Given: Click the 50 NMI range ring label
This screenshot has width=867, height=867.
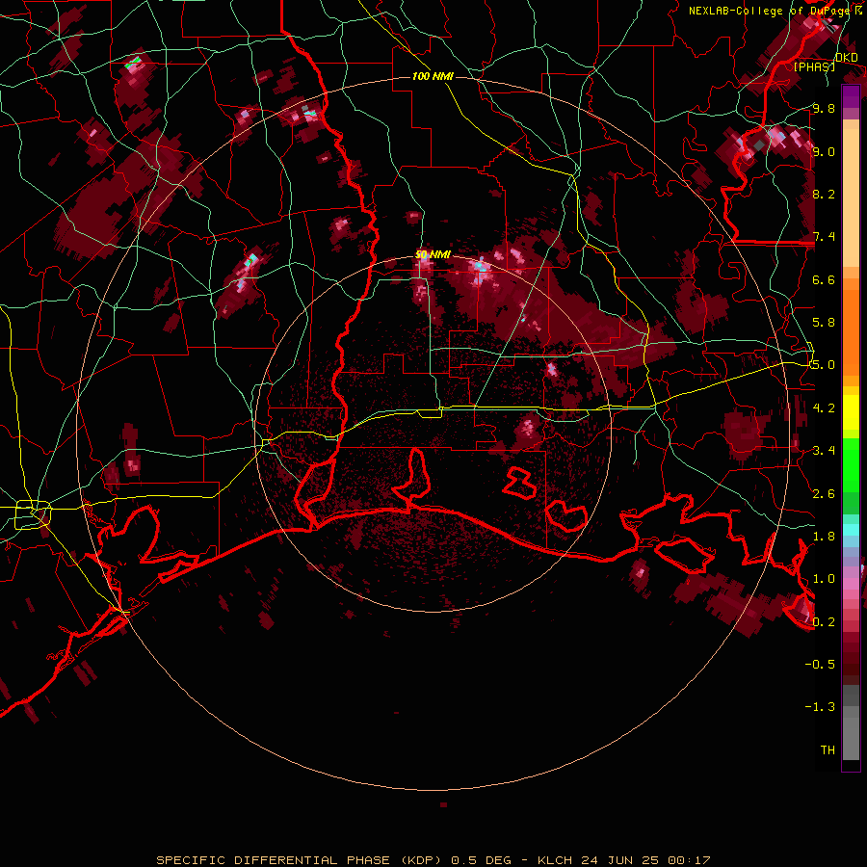Looking at the screenshot, I should [433, 255].
